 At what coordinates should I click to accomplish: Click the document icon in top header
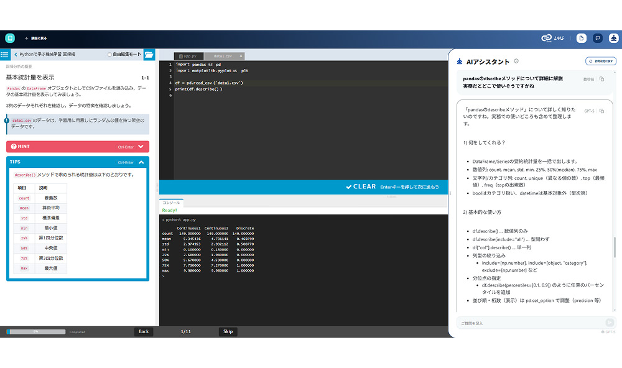[x=581, y=38]
